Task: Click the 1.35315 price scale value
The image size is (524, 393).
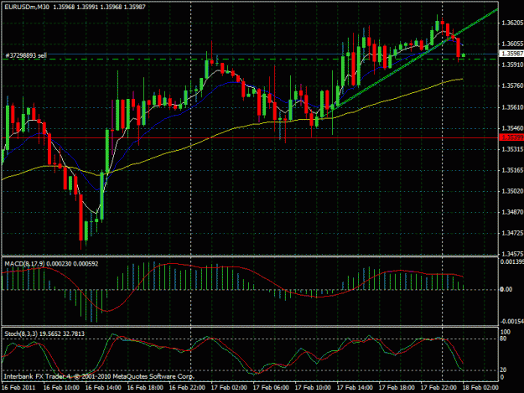Action: tap(512, 149)
